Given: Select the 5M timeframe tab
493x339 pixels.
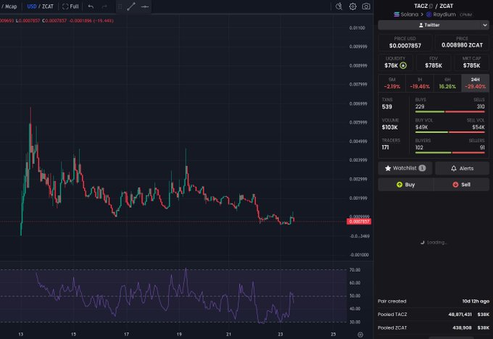Looking at the screenshot, I should click(x=392, y=83).
